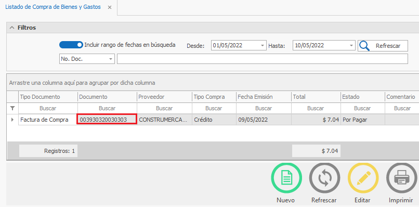Sort by Estado column header
The height and width of the screenshot is (207, 419).
click(363, 97)
